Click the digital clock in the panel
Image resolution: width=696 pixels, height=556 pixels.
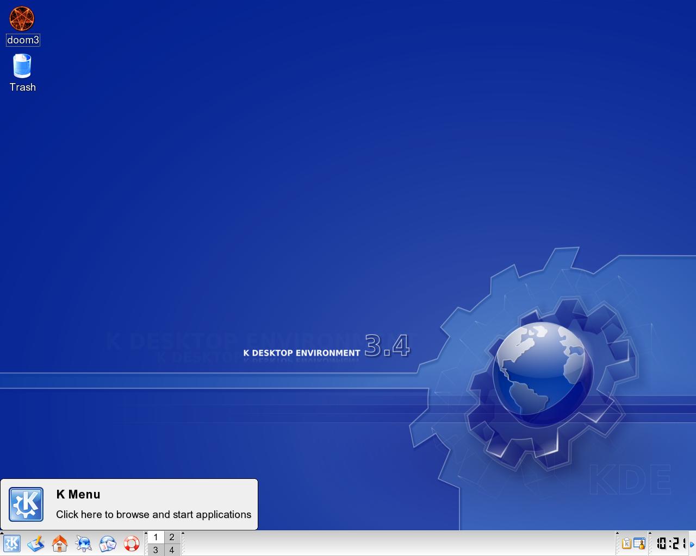(x=670, y=544)
